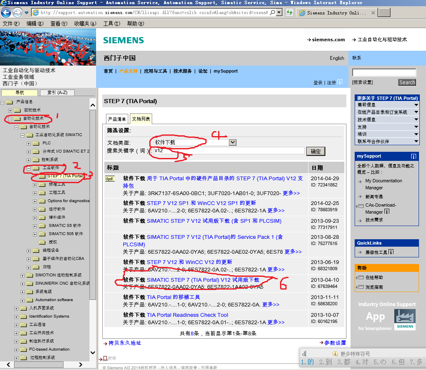This screenshot has width=426, height=370.
Task: Click the Upd! badge icon
Action: (110, 179)
